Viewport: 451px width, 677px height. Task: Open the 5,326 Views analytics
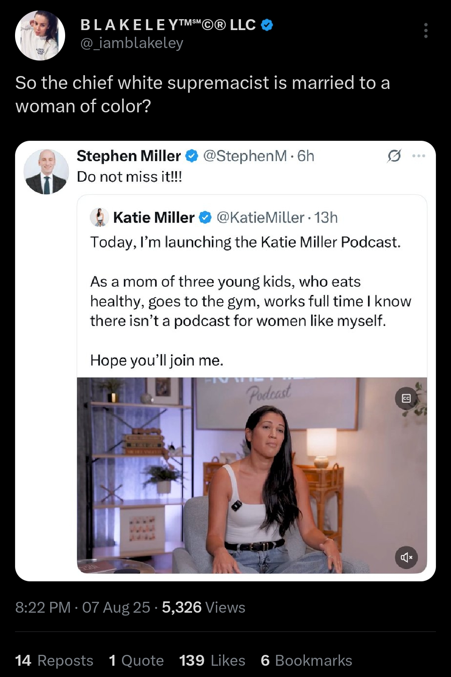[x=203, y=607]
